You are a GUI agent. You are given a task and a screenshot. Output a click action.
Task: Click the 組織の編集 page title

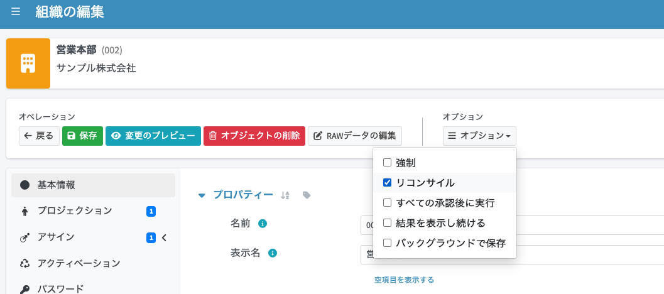70,12
